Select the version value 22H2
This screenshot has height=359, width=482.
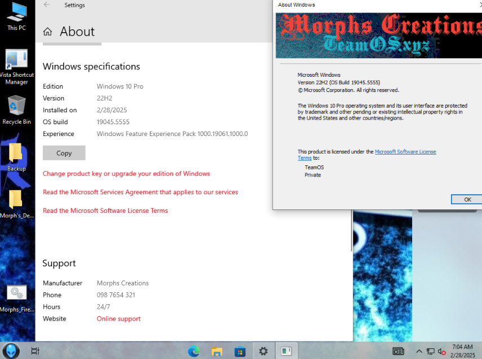tap(104, 98)
